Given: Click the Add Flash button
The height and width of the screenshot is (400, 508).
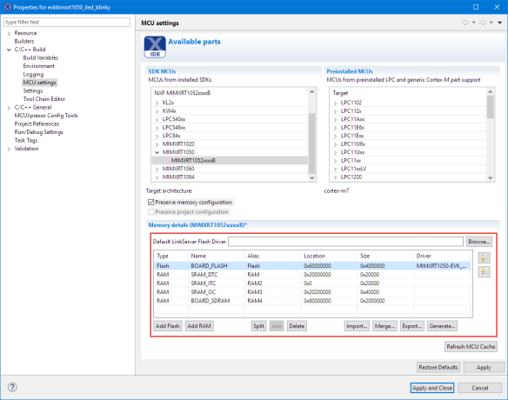Looking at the screenshot, I should pyautogui.click(x=168, y=326).
